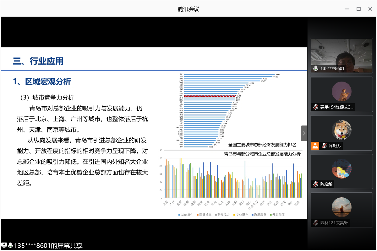Click the green 开放程度 legend swatch
This screenshot has width=377, height=251.
pyautogui.click(x=270, y=215)
